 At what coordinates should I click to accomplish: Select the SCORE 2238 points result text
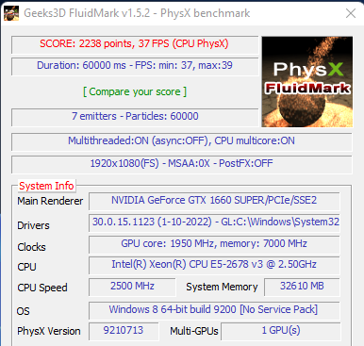tap(135, 44)
